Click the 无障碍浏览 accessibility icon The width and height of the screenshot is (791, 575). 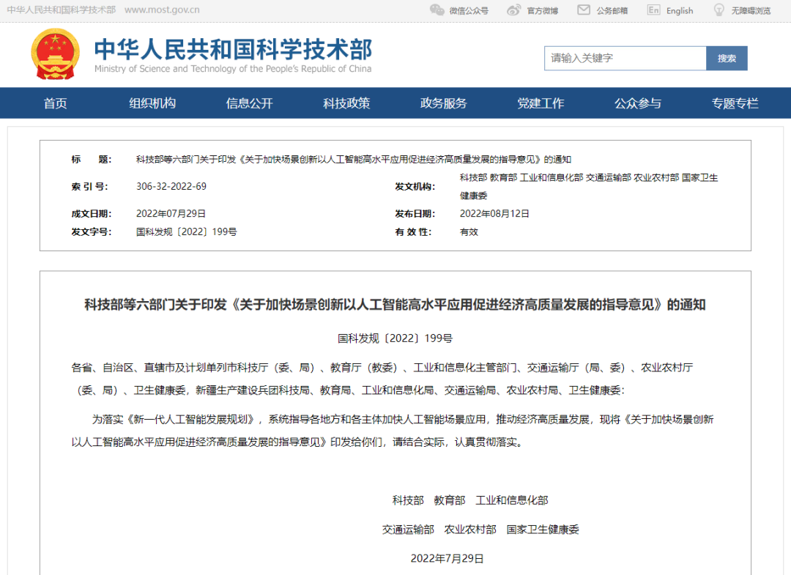tap(718, 10)
